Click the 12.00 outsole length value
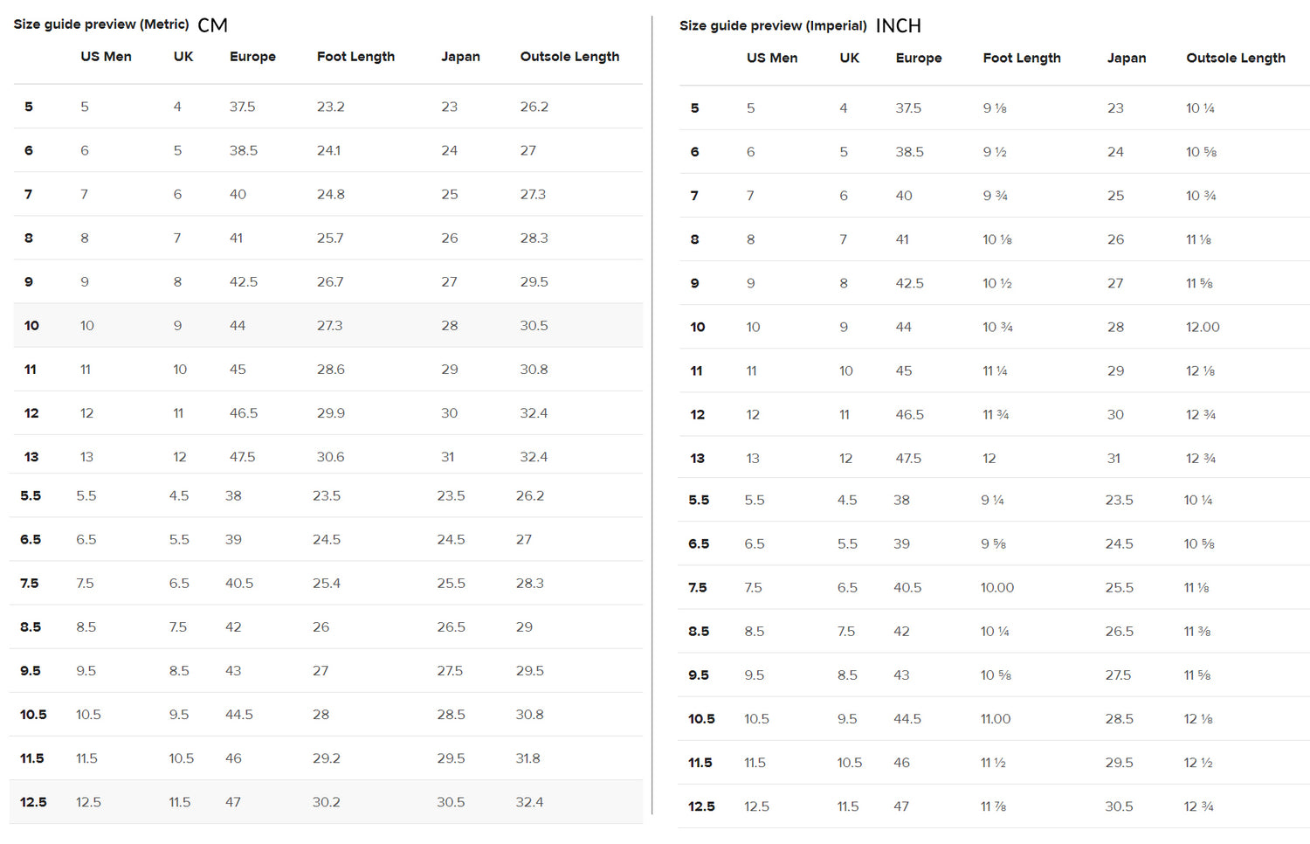 click(x=1203, y=327)
